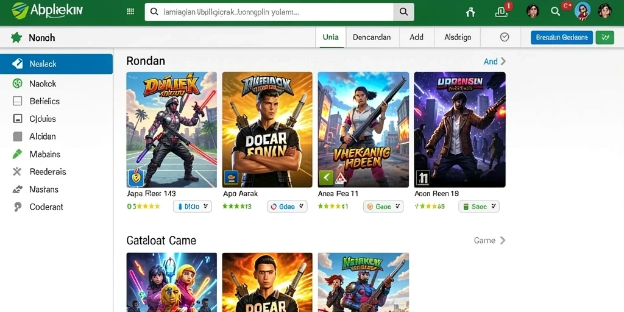Click the Reederais tools icon

click(x=17, y=171)
